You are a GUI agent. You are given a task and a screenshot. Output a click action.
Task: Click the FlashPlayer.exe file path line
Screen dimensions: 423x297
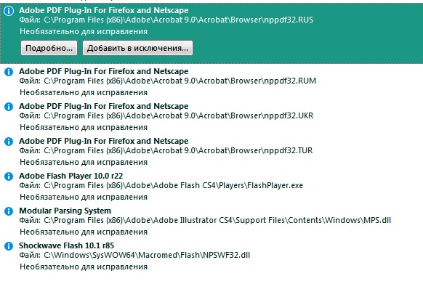click(x=161, y=185)
